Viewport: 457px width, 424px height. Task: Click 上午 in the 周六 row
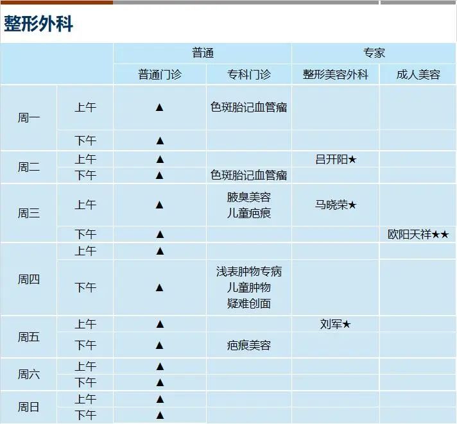[x=85, y=366]
